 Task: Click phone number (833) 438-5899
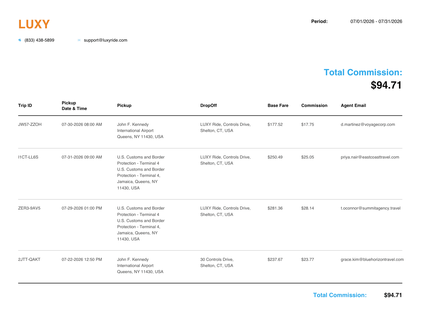[39, 40]
